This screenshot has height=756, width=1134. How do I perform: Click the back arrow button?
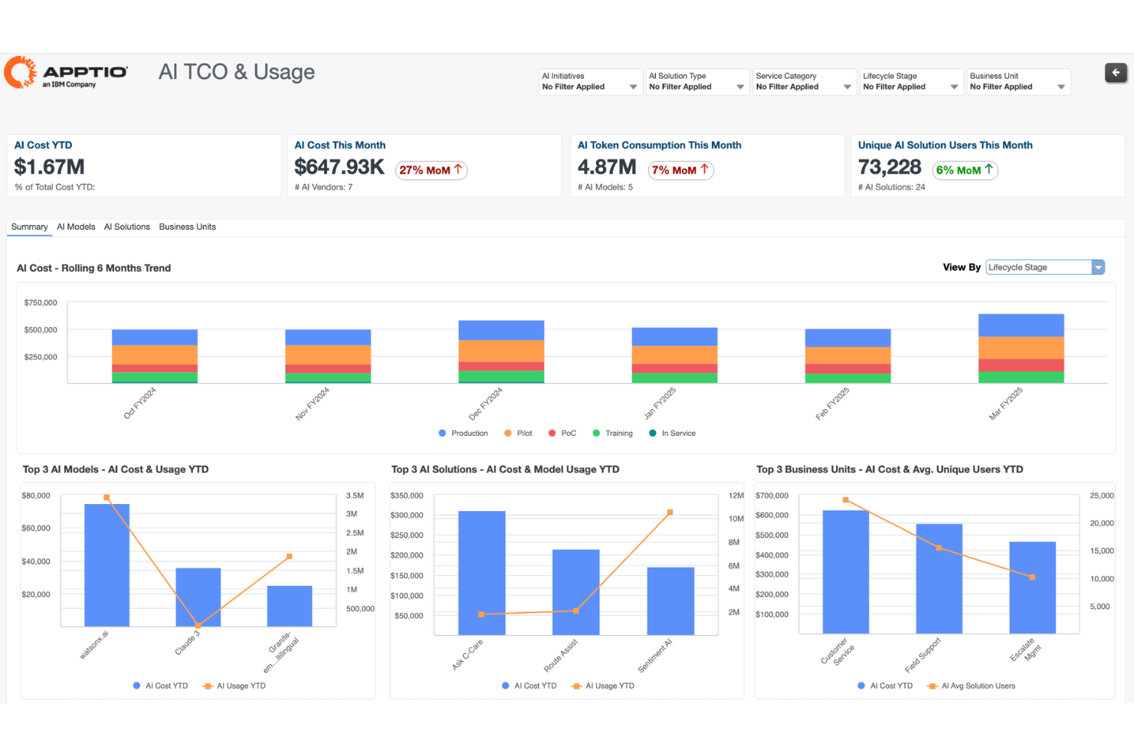click(x=1116, y=73)
